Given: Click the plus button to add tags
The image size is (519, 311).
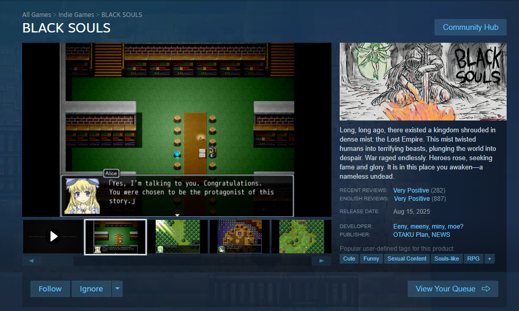Looking at the screenshot, I should tap(489, 258).
